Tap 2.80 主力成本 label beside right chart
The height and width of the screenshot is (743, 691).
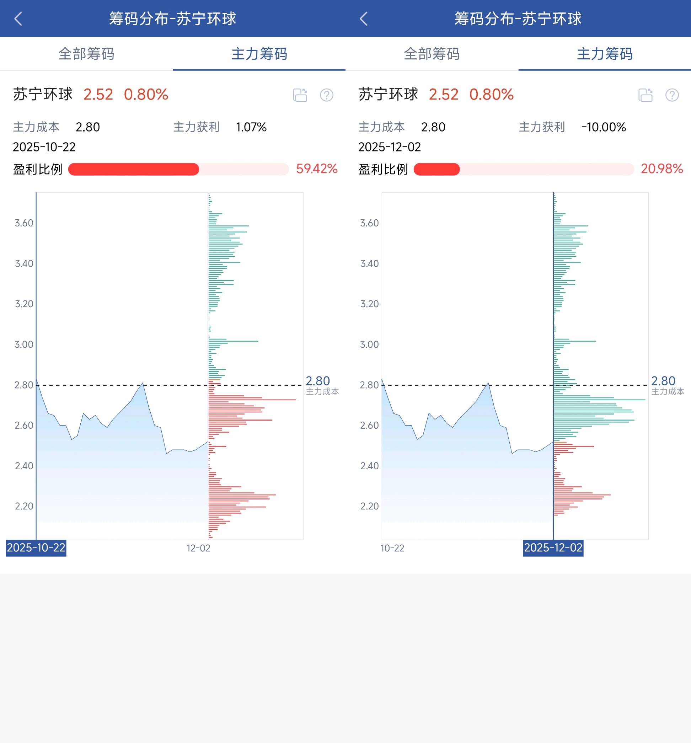(x=667, y=385)
